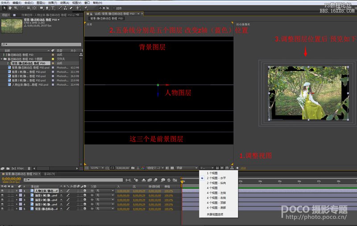Toggle 3D layer cube for layer 5
This screenshot has height=226, width=357.
pos(85,209)
